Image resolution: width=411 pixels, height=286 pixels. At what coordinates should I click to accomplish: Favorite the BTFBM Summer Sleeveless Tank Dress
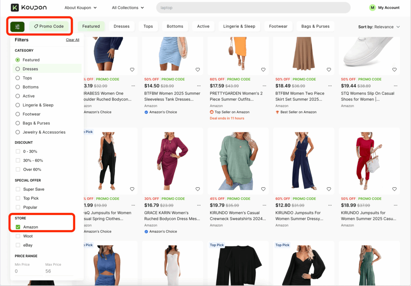pos(197,70)
